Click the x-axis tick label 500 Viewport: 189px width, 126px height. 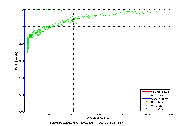pos(49,115)
